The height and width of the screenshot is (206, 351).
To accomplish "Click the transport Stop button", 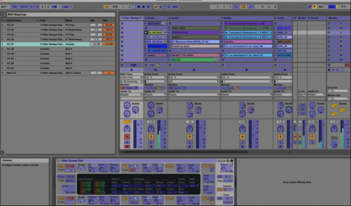I will pos(139,7).
